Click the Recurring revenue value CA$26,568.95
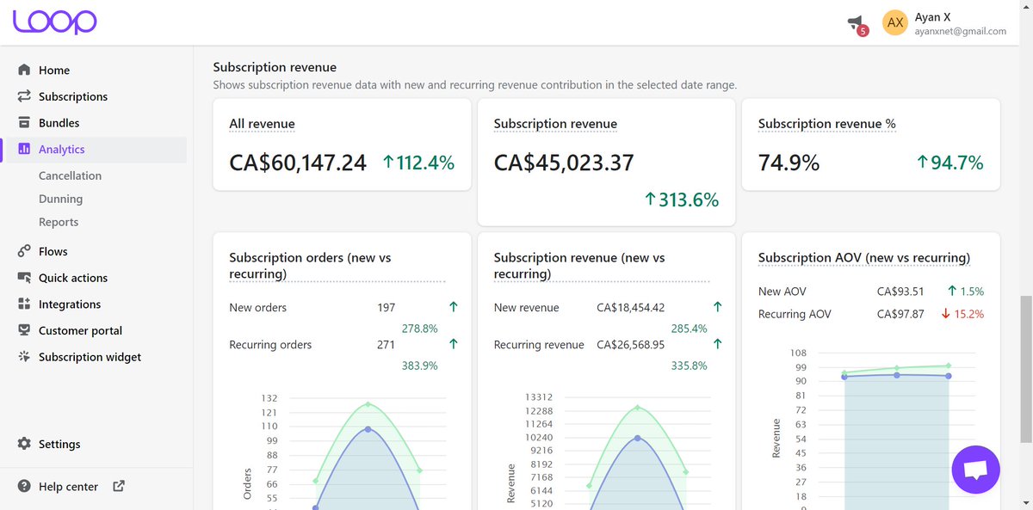Image resolution: width=1033 pixels, height=510 pixels. coord(631,344)
